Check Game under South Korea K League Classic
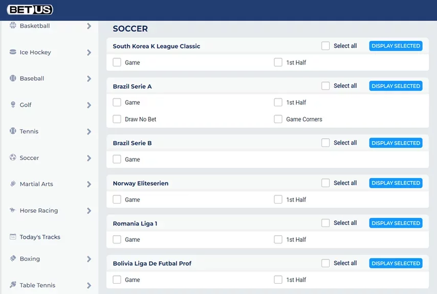Viewport: 437px width, 294px height. (117, 62)
